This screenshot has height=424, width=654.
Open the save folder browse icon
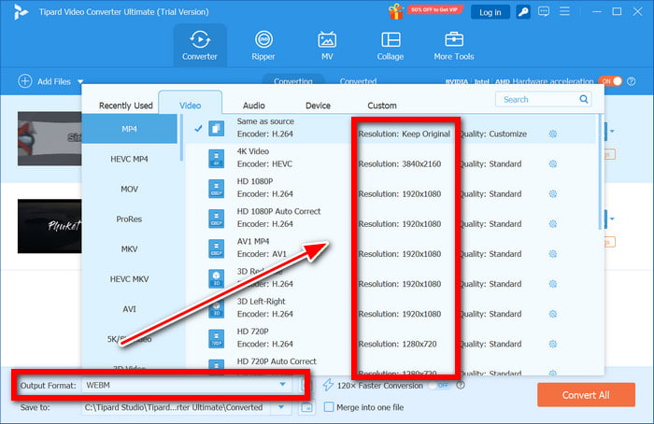click(306, 407)
